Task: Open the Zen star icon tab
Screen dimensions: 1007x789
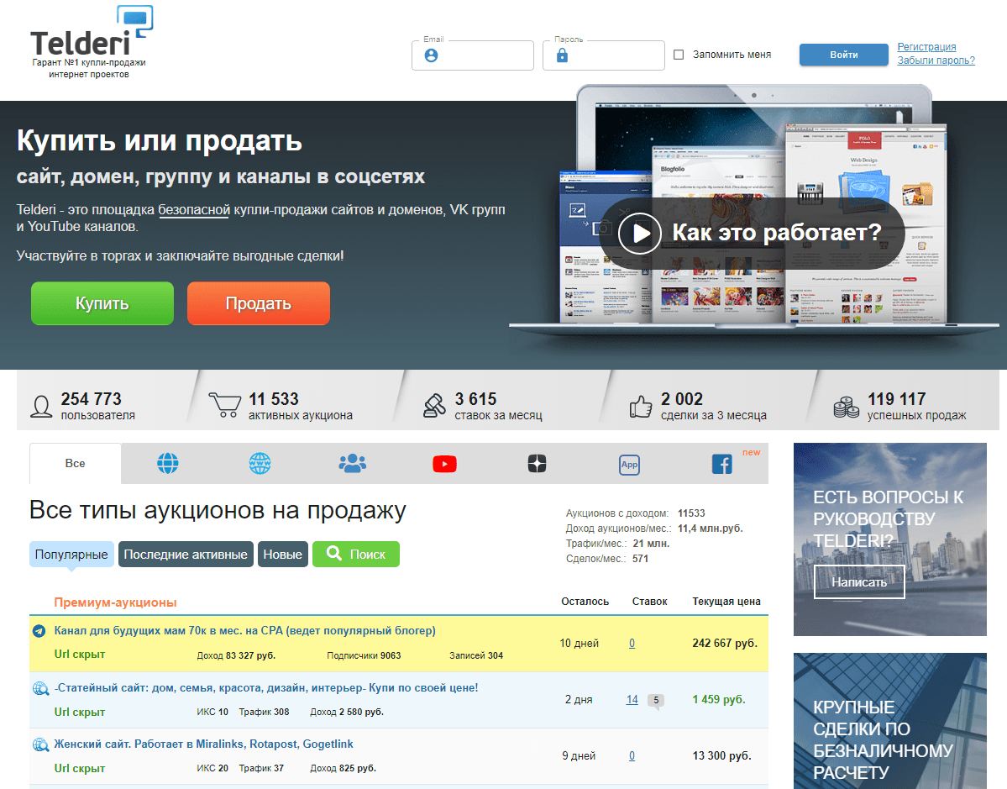Action: (x=537, y=463)
